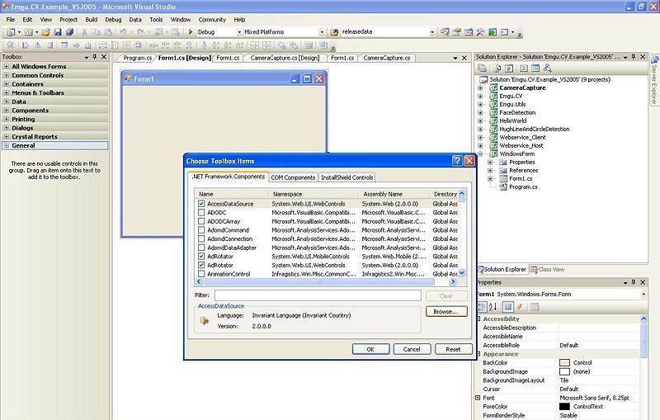Check the AnimationControl checkbox

[x=201, y=274]
